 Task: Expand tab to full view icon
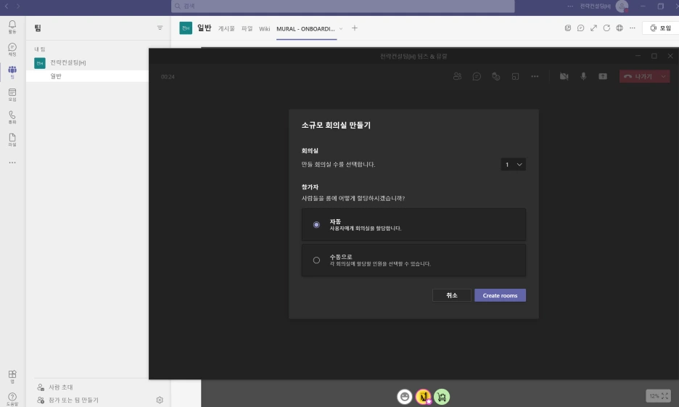click(x=593, y=28)
